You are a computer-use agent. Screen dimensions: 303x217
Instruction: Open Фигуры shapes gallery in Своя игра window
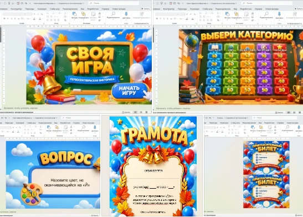click(74, 16)
